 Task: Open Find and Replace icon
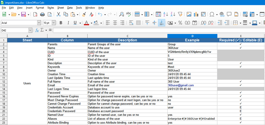pyautogui.click(x=121, y=15)
